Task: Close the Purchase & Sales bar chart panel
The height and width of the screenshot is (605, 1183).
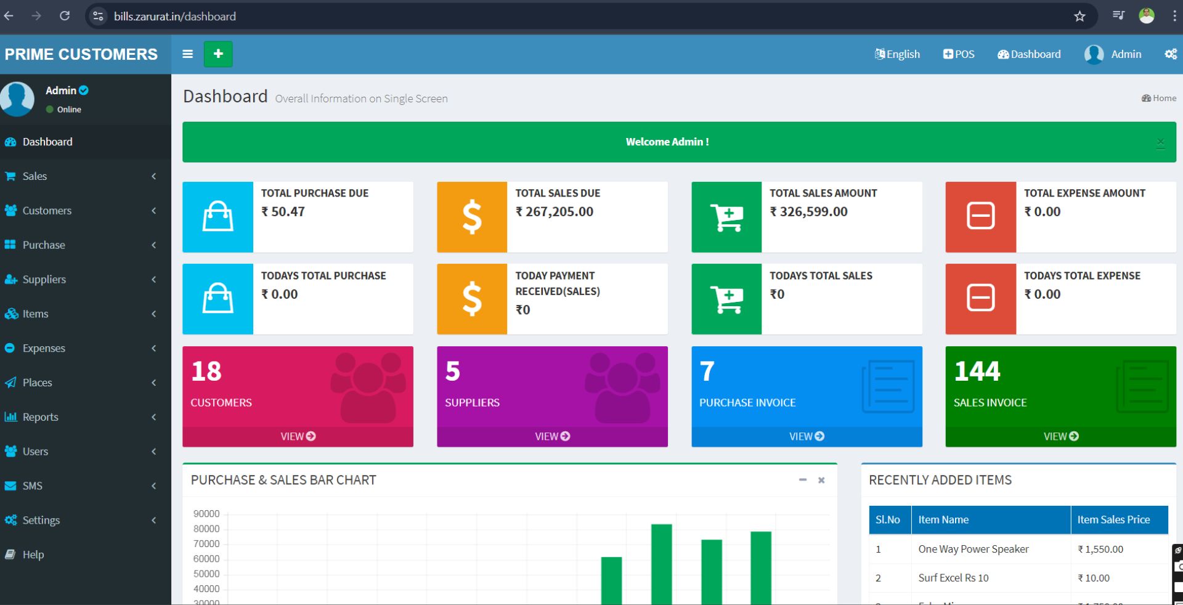Action: click(821, 480)
